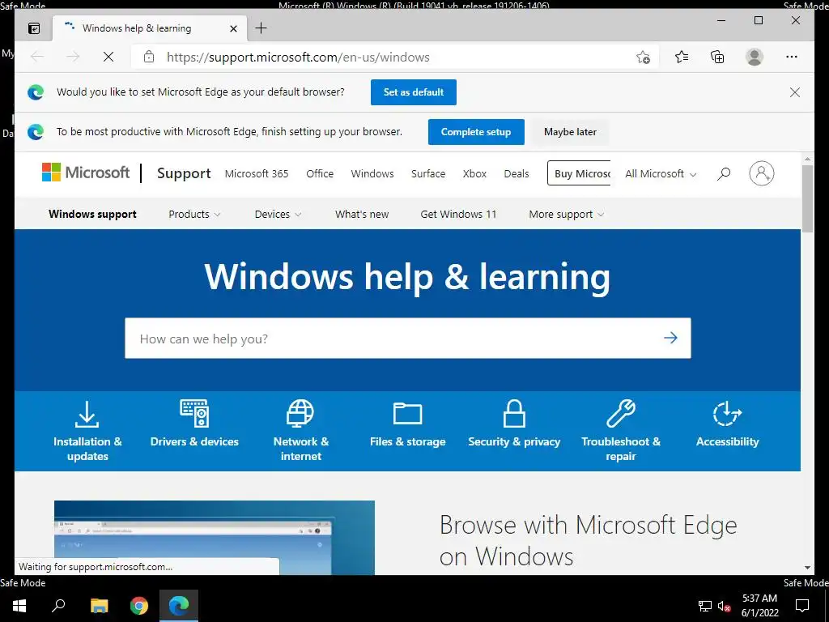Expand the More support dropdown

pos(566,214)
